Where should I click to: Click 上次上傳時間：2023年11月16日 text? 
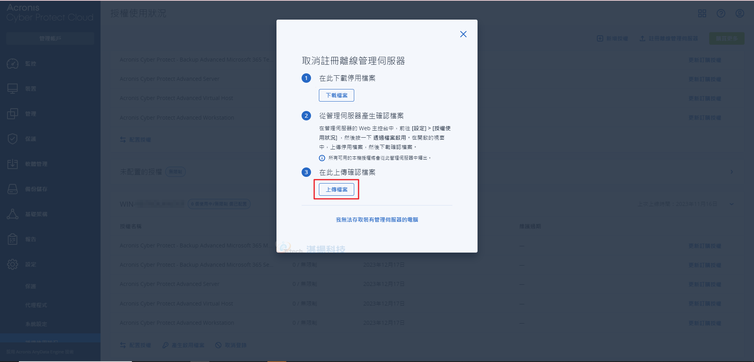tap(677, 204)
